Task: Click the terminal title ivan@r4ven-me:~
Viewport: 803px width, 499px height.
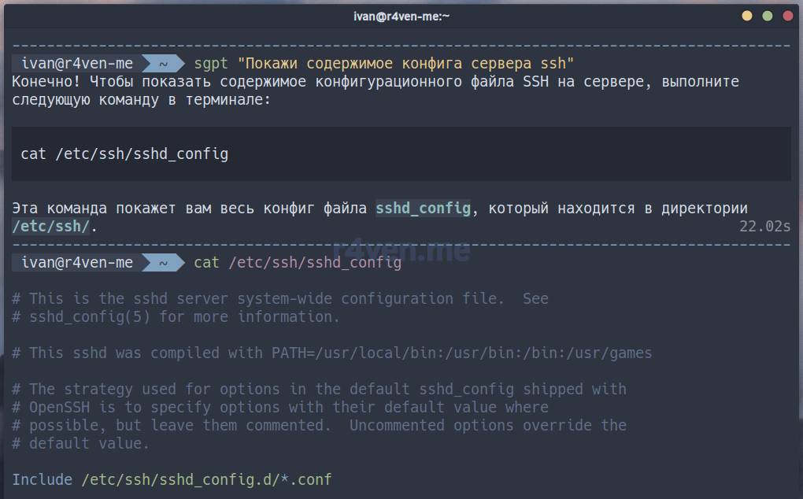Action: tap(401, 16)
